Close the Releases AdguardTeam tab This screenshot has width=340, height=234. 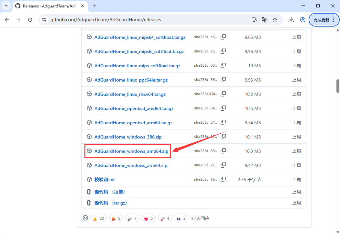[x=82, y=6]
